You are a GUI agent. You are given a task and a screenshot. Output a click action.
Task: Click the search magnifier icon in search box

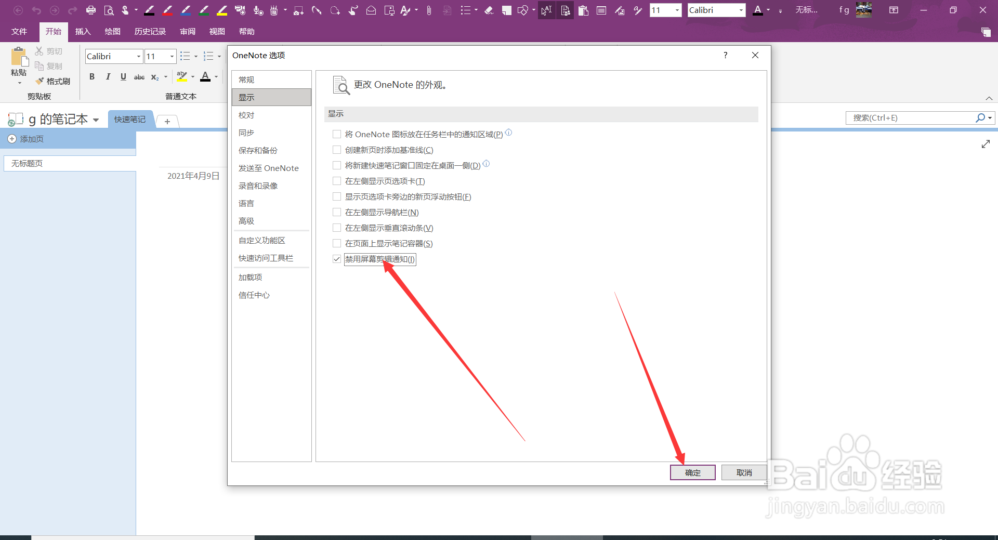coord(980,118)
